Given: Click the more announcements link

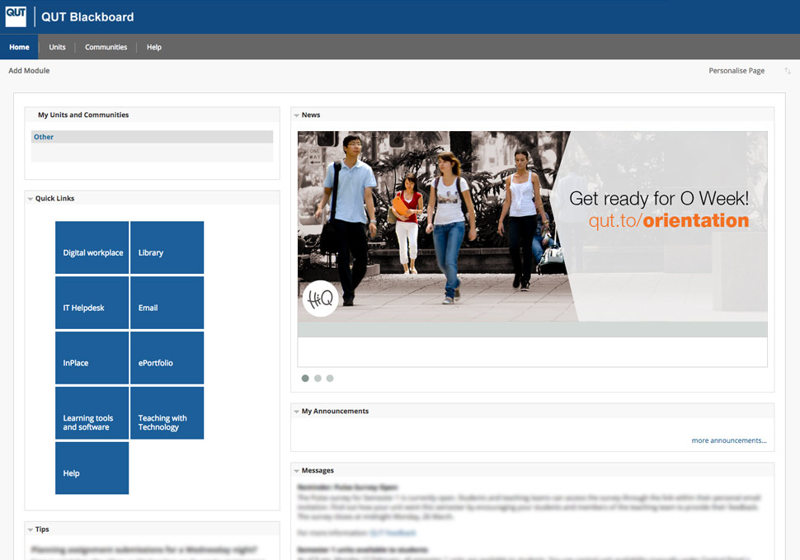Looking at the screenshot, I should coord(728,440).
